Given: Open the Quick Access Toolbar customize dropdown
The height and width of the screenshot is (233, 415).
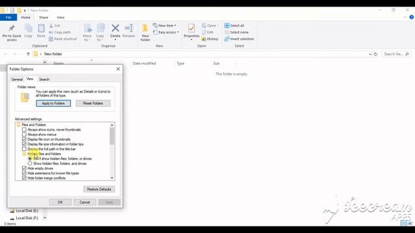Looking at the screenshot, I should pos(25,10).
